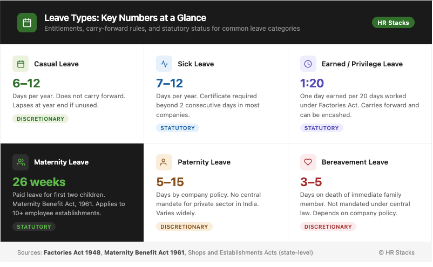Click 'Factories Act 1948' in sources footer

72,252
